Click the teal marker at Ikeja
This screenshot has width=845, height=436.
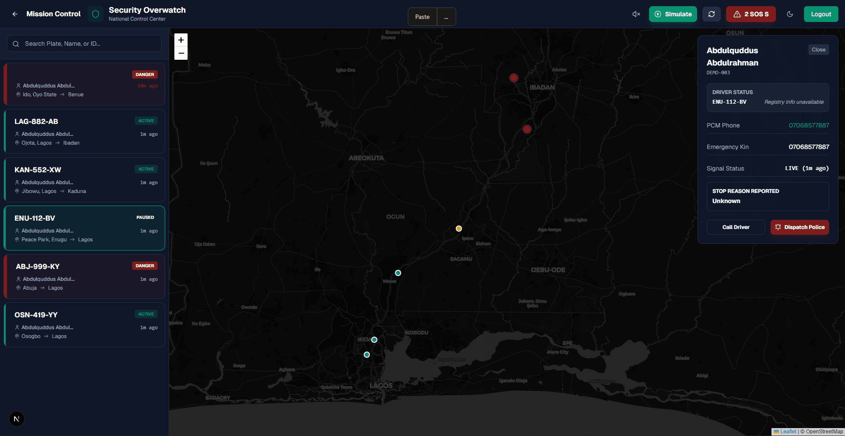click(x=374, y=340)
